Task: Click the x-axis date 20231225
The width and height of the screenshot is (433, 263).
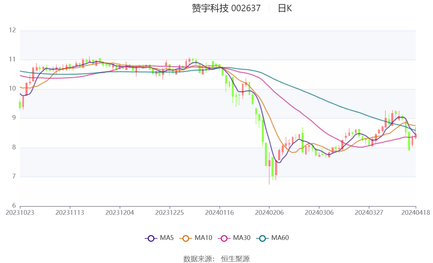Action: [169, 212]
